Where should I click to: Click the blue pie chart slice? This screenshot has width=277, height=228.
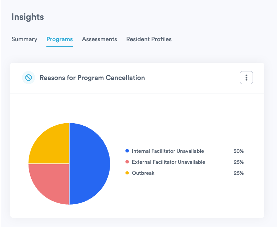point(90,164)
